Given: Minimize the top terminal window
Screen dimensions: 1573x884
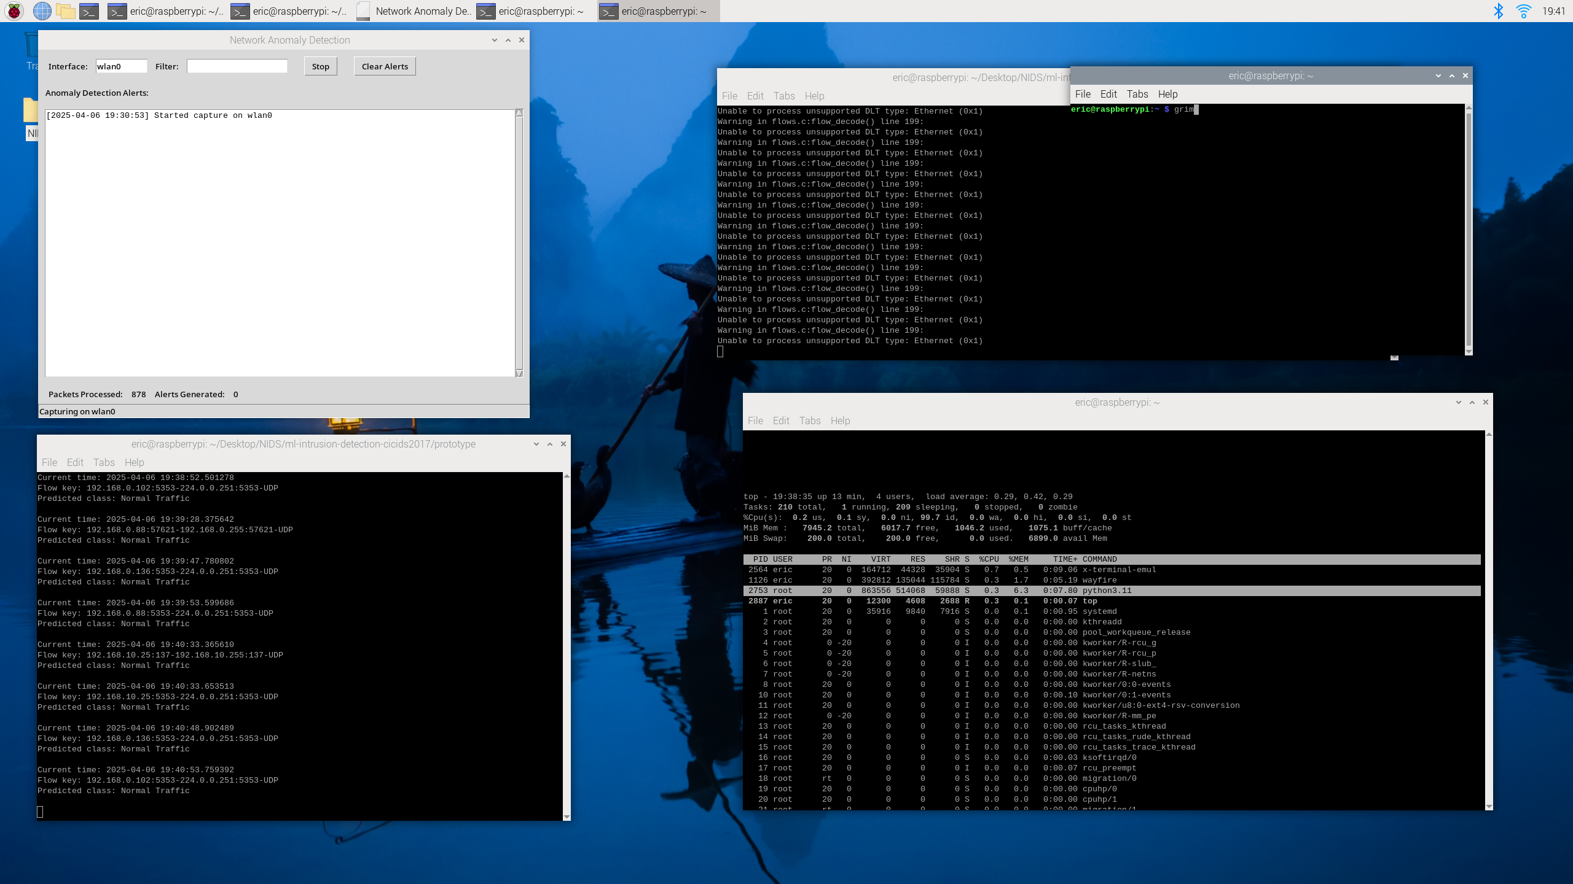Looking at the screenshot, I should (1458, 402).
